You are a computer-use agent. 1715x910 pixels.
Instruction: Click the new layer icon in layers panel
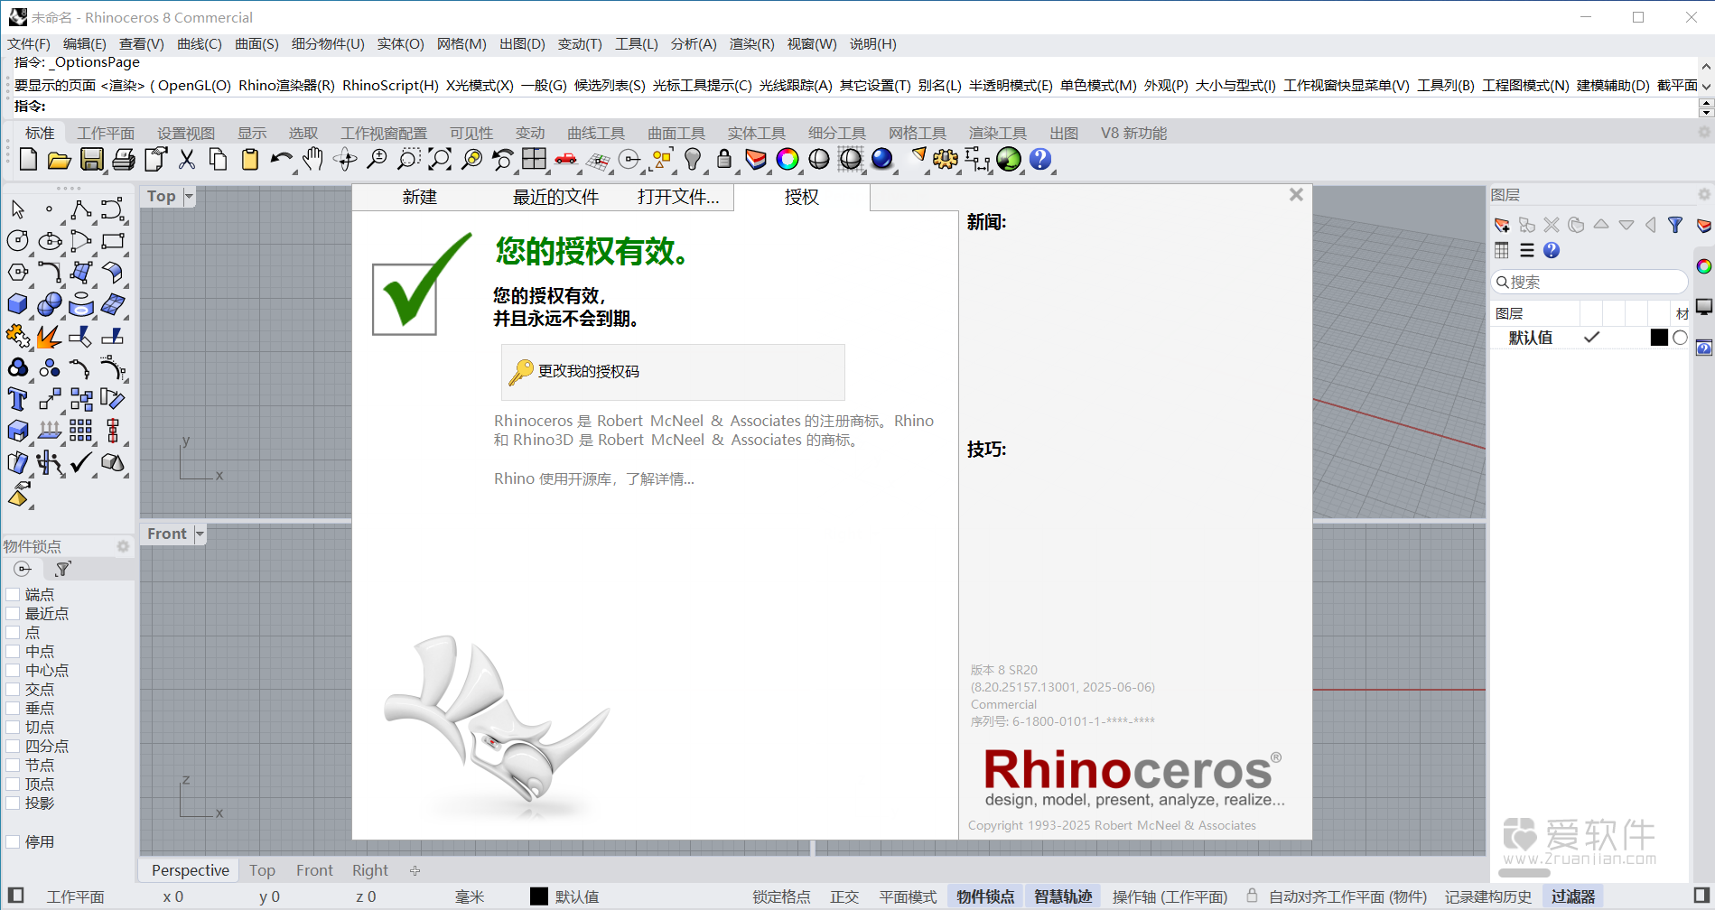pyautogui.click(x=1502, y=225)
